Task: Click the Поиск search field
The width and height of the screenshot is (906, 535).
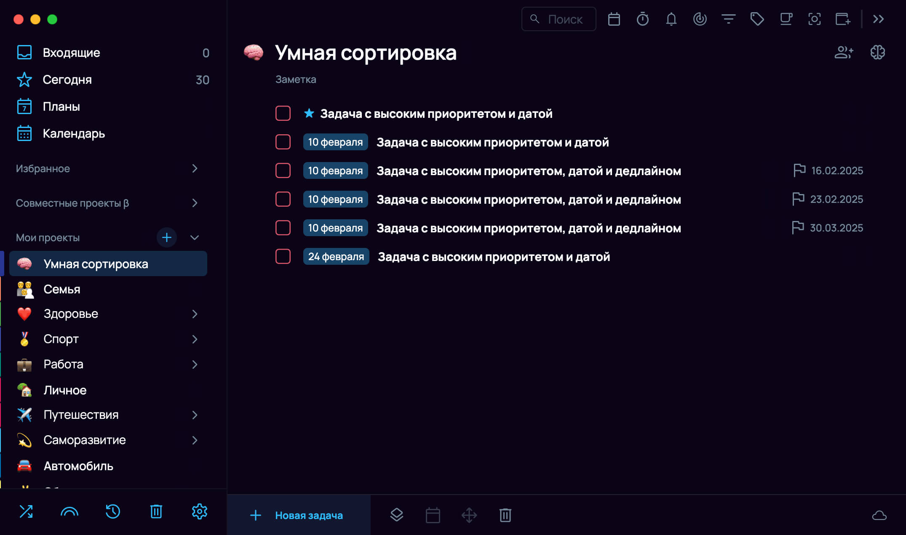Action: [x=559, y=19]
